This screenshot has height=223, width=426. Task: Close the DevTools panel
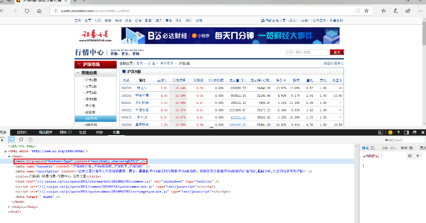pyautogui.click(x=423, y=132)
